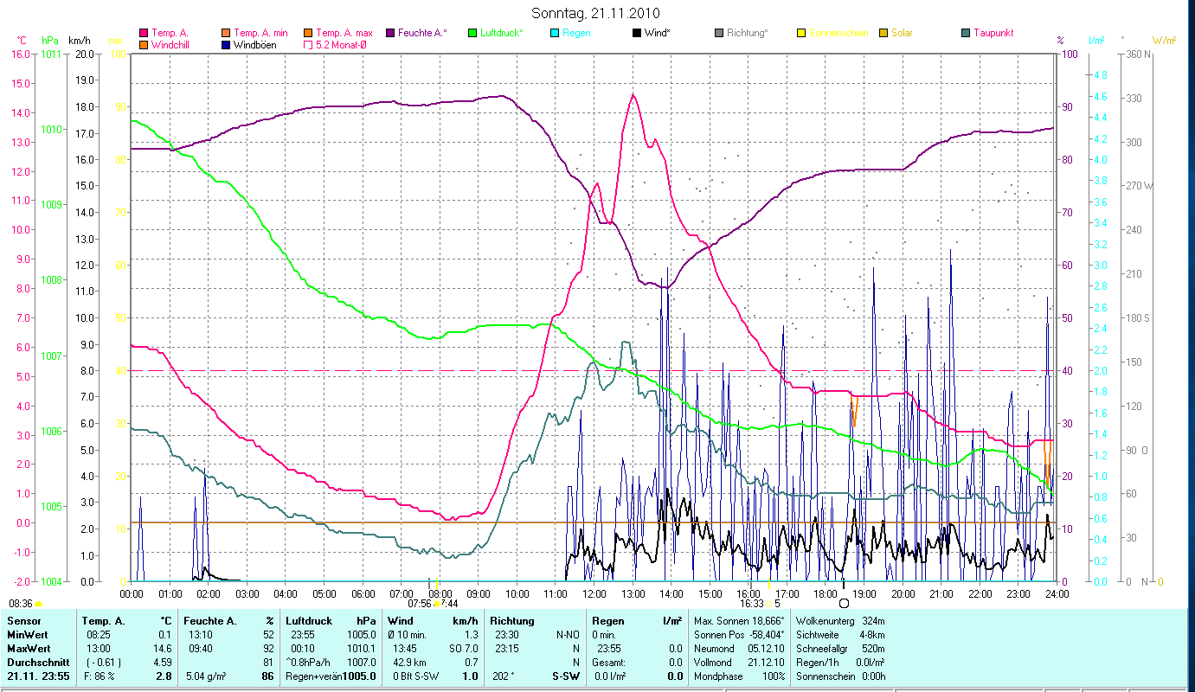Select the yellow Sonnenschein legend square
The height and width of the screenshot is (692, 1195).
click(800, 34)
